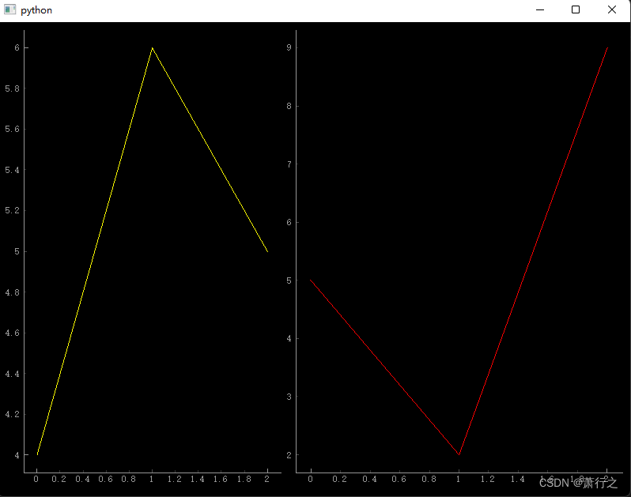This screenshot has width=631, height=497.
Task: Click the left plot y-axis label 4.8
Action: (12, 292)
